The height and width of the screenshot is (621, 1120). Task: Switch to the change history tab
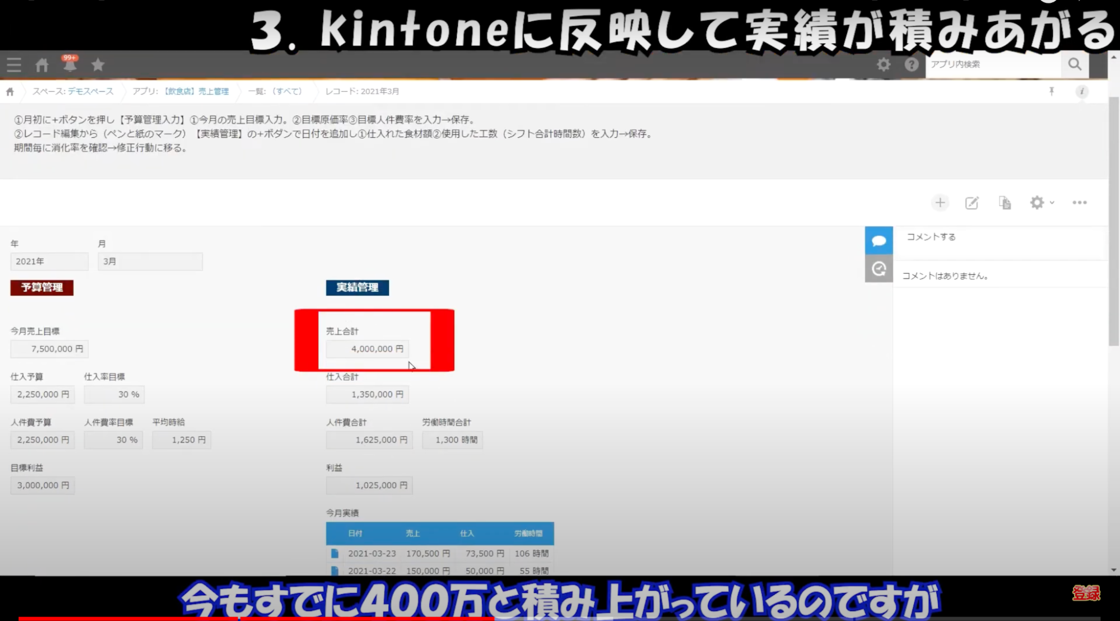point(879,269)
